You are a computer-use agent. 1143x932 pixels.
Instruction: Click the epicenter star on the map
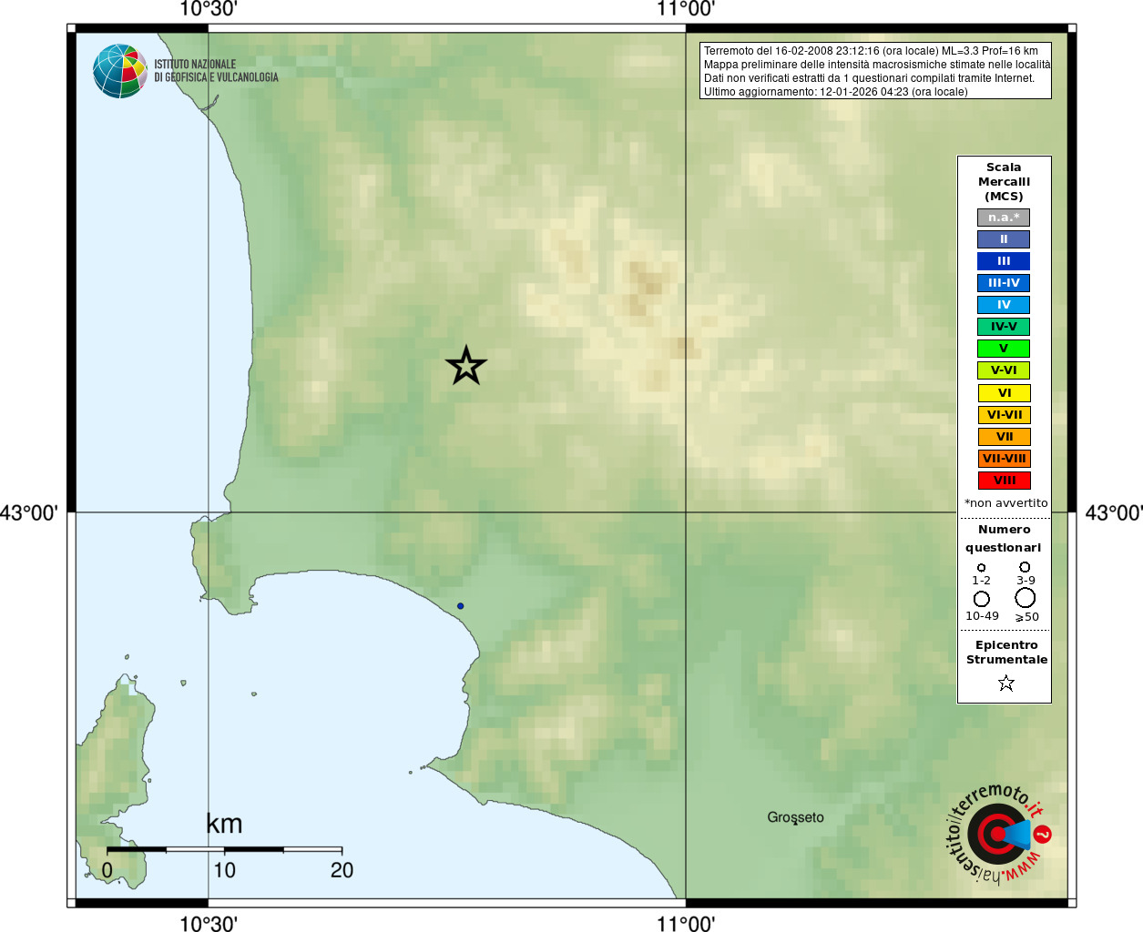(466, 366)
